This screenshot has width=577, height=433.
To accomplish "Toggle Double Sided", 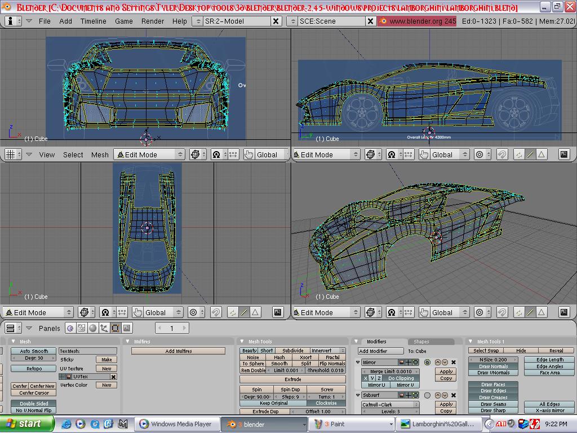I will [x=34, y=404].
